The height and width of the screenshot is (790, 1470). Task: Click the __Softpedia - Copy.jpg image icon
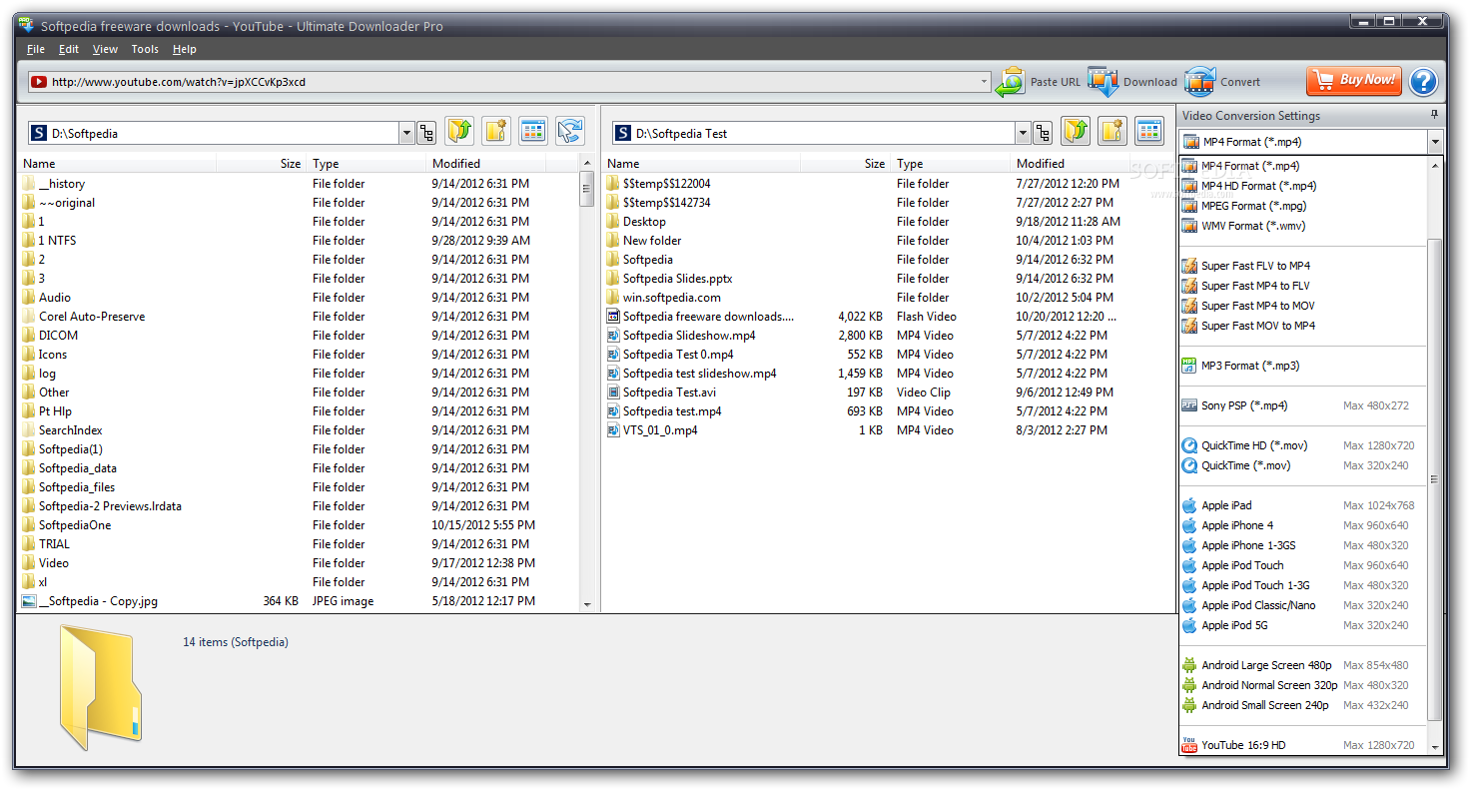click(29, 601)
